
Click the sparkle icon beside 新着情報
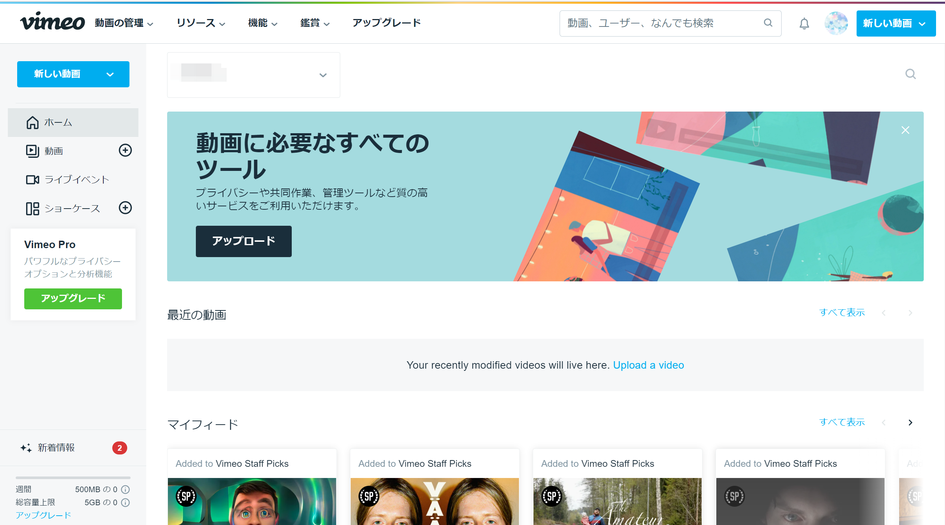(x=26, y=448)
